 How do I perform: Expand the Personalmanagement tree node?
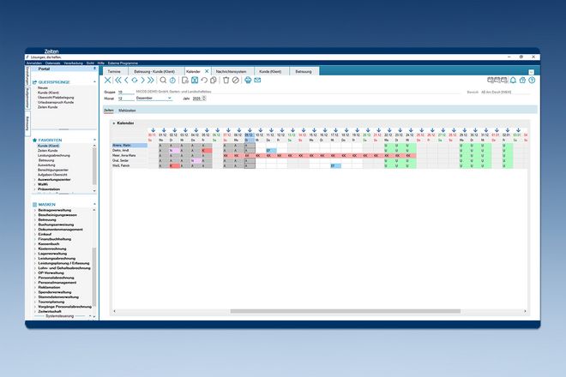coord(35,283)
